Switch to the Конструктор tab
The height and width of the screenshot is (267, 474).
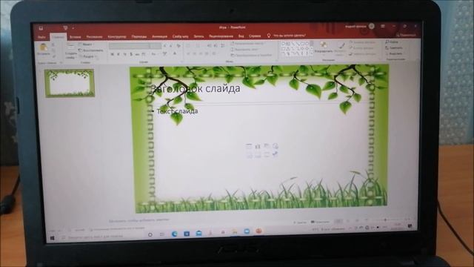(x=117, y=37)
